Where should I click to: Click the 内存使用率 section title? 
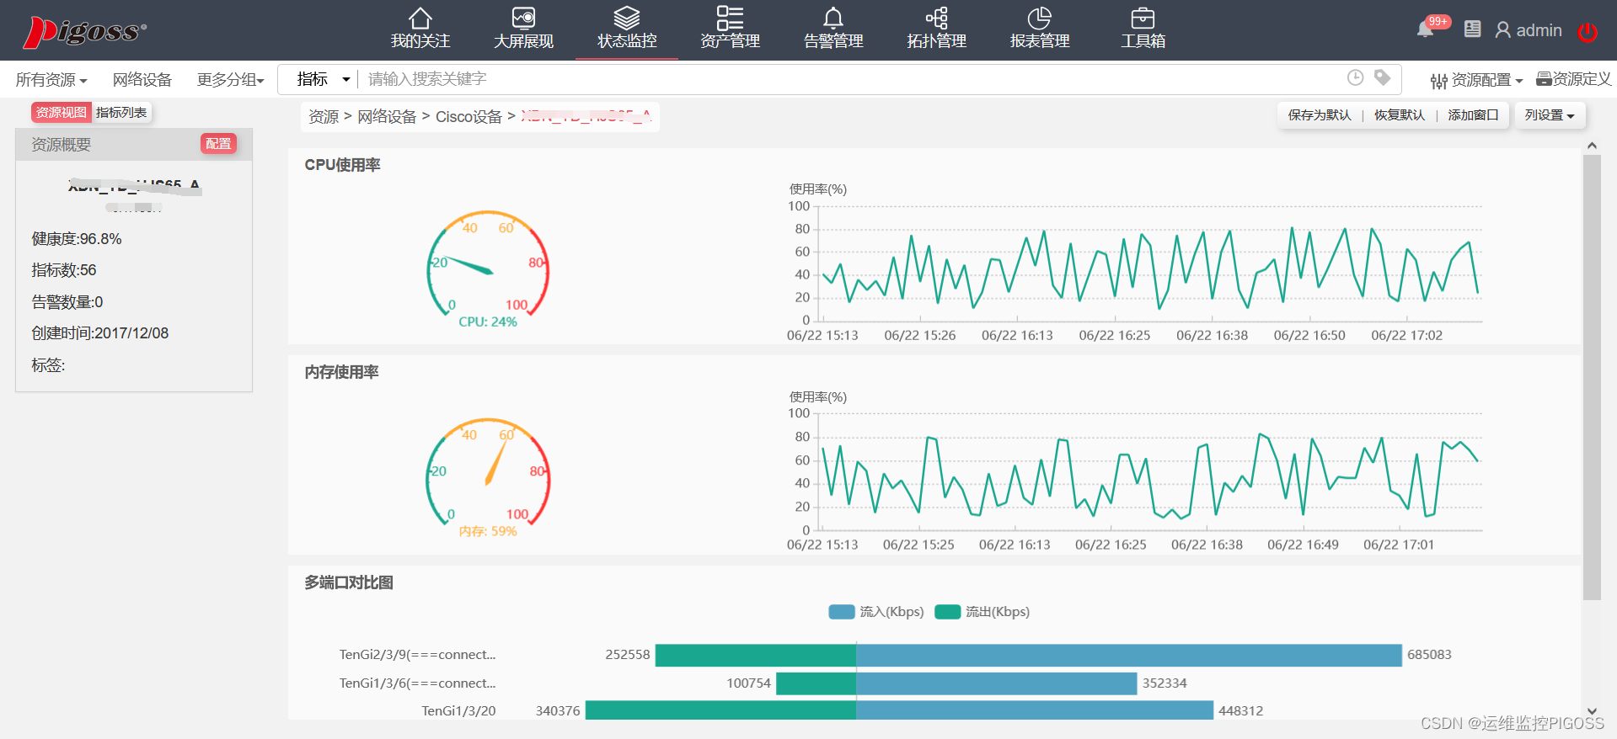pyautogui.click(x=342, y=372)
